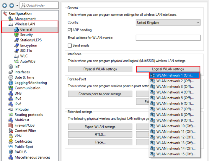Screen dimensions: 209x161
Task: Click the VPN key icon
Action: pyautogui.click(x=11, y=136)
